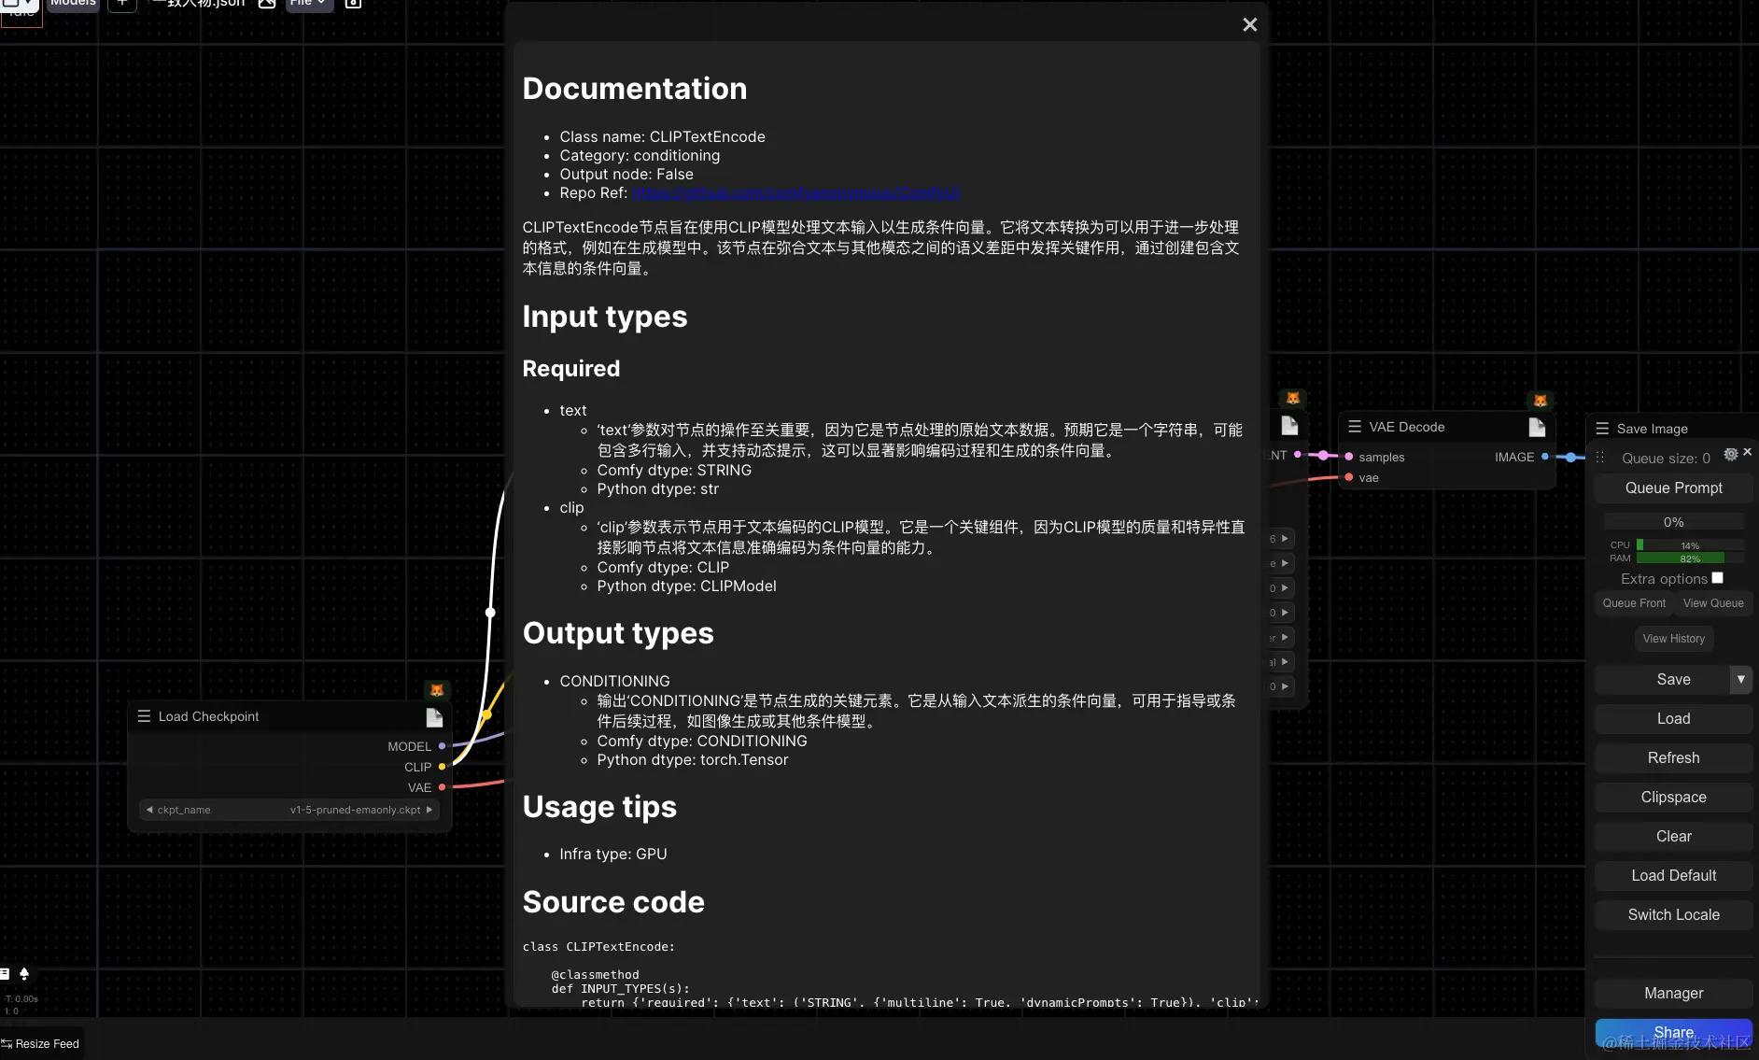
Task: Click Queue Front button
Action: [1634, 603]
